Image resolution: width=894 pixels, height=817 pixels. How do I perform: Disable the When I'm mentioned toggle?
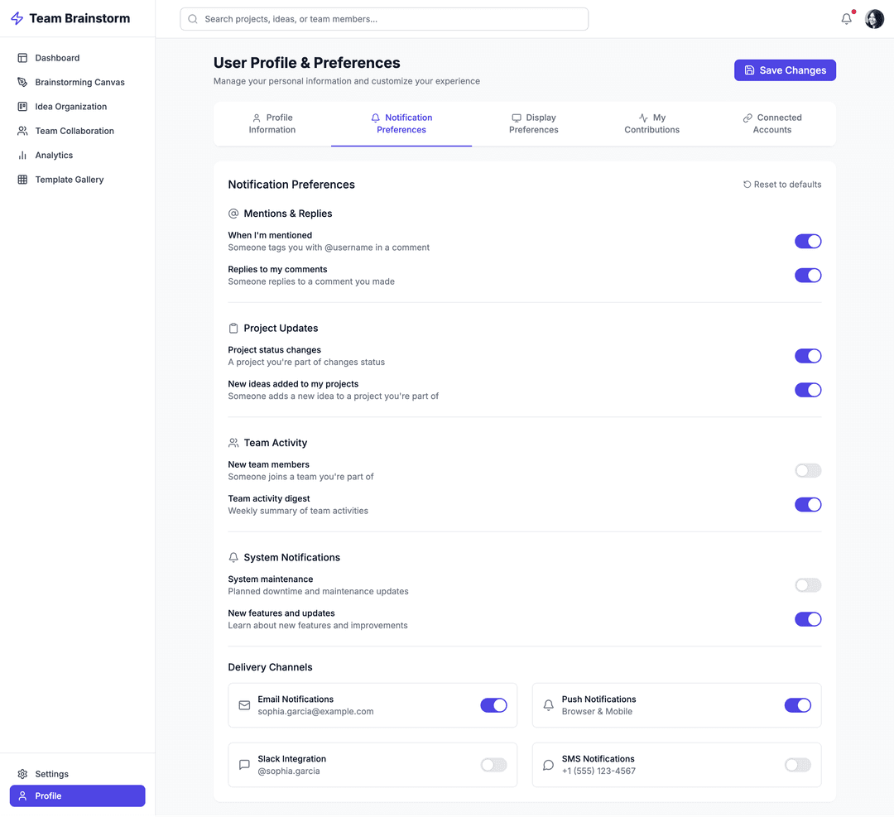807,242
